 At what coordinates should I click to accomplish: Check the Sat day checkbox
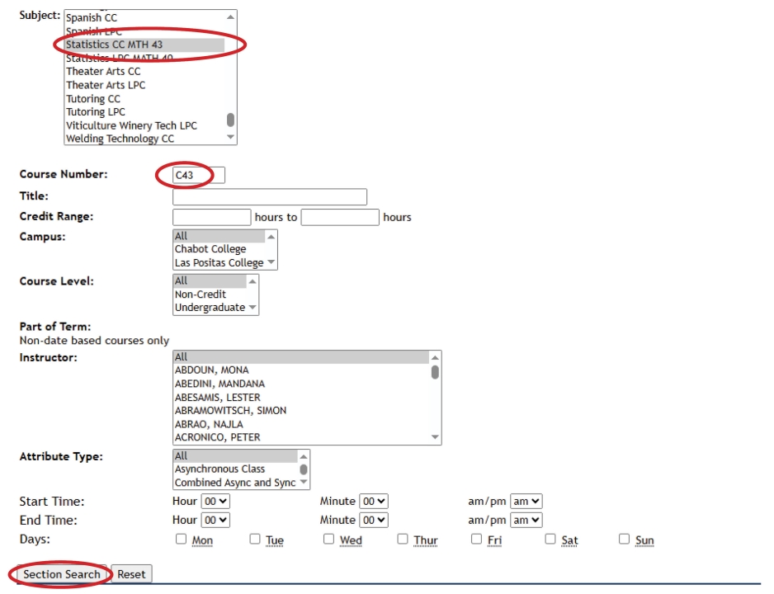[x=550, y=540]
